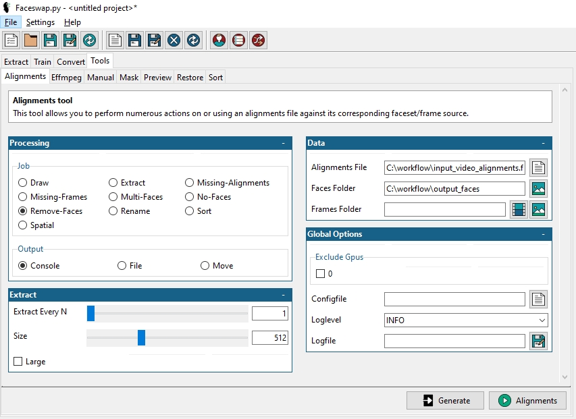Pick the Sort job radio button

[x=198, y=211]
